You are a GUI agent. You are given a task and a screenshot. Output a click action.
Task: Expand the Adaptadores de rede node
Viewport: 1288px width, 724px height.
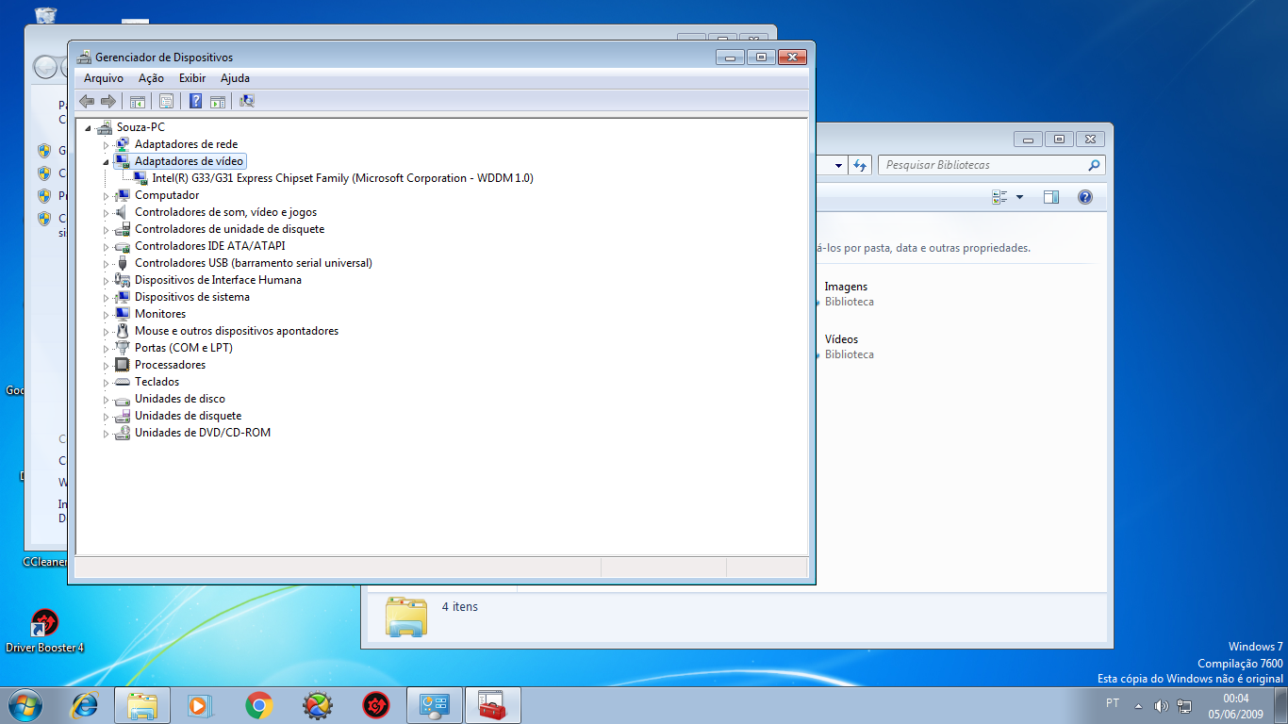tap(106, 145)
